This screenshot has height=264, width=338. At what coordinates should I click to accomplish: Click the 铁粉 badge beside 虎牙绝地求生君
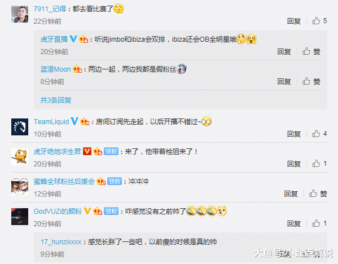(111, 151)
